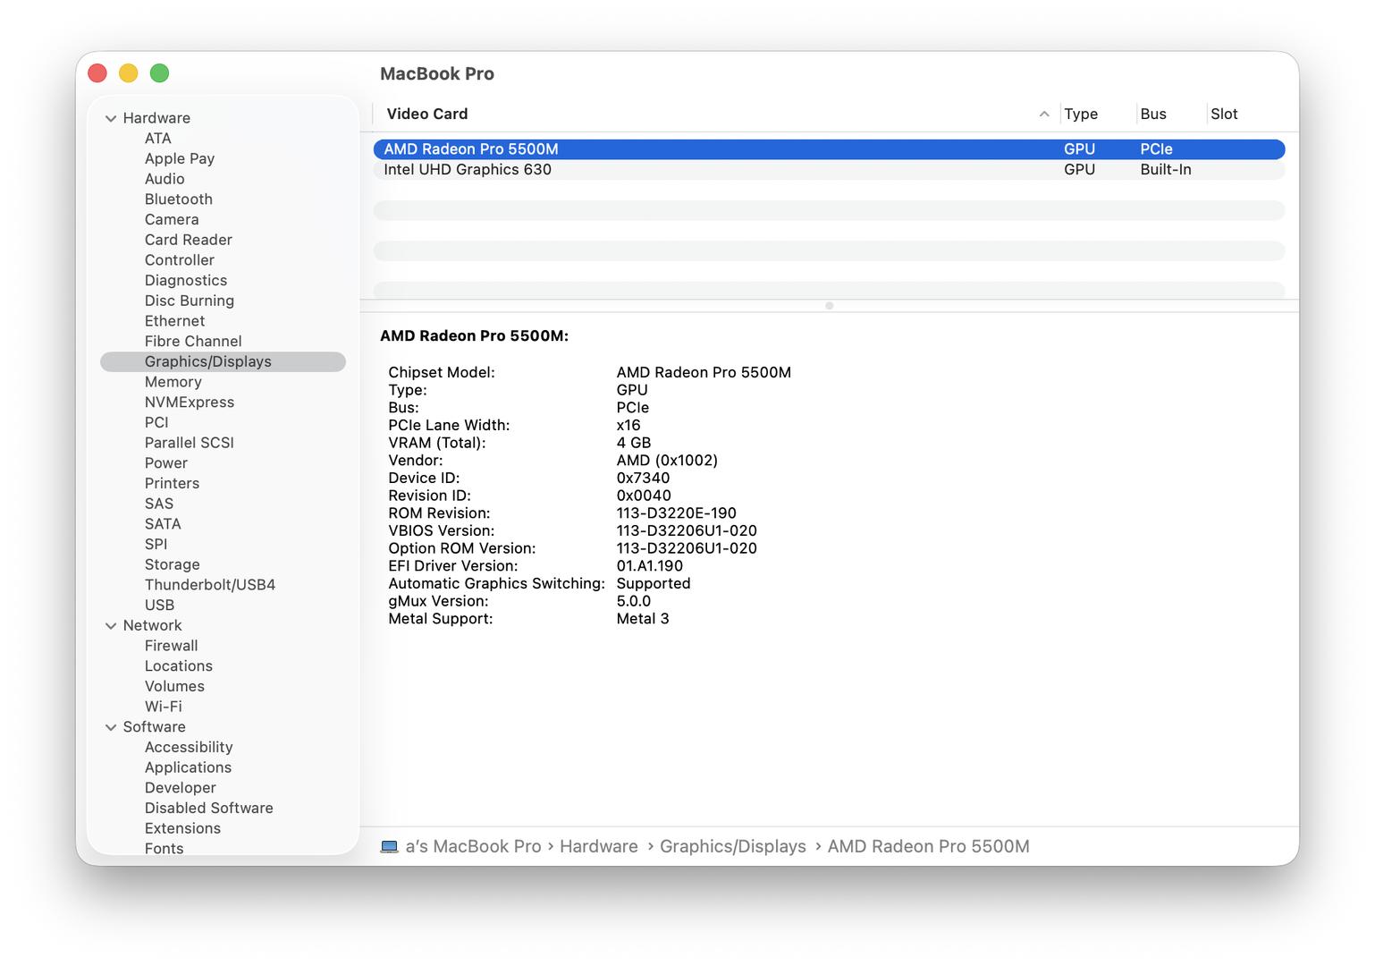Sort by the Bus column header
This screenshot has height=966, width=1375.
click(x=1153, y=114)
